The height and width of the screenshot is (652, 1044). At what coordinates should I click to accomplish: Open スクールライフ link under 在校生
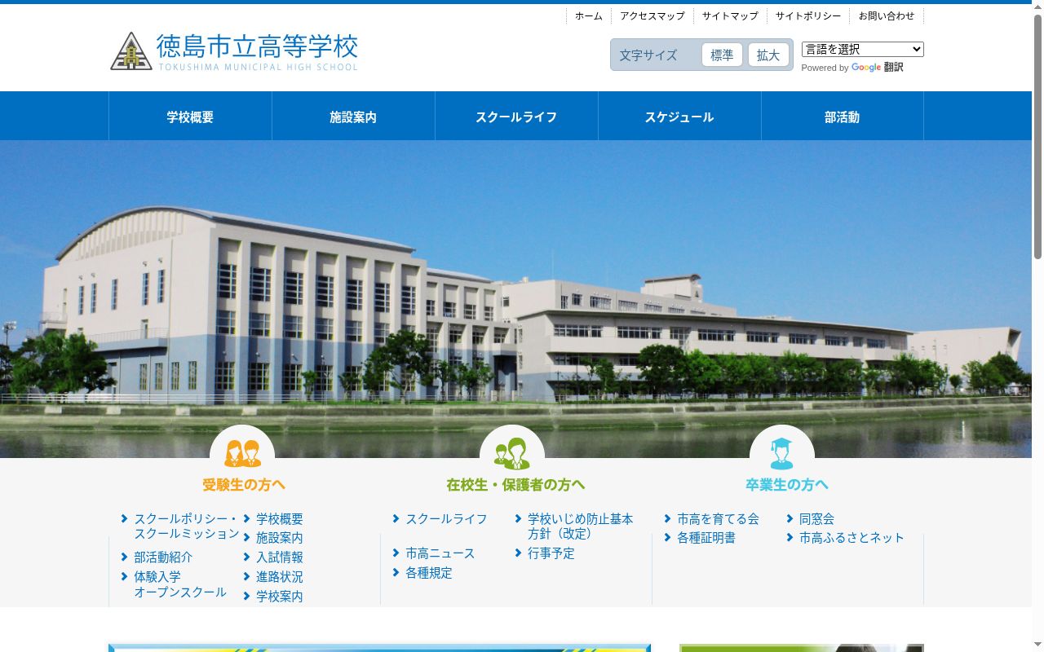[446, 519]
